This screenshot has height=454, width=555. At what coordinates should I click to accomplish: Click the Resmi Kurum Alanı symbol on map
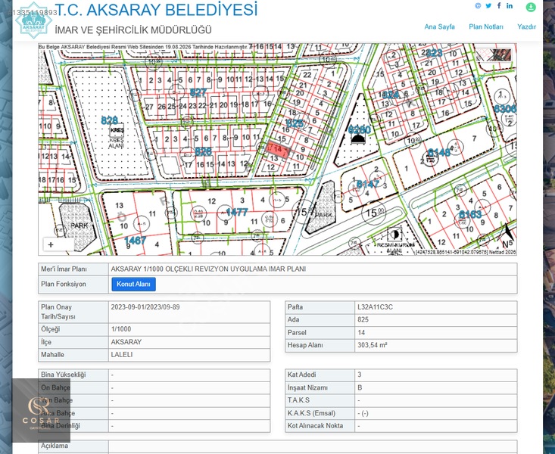point(394,235)
